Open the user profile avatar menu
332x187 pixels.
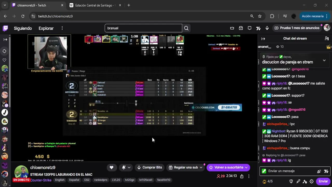click(327, 28)
